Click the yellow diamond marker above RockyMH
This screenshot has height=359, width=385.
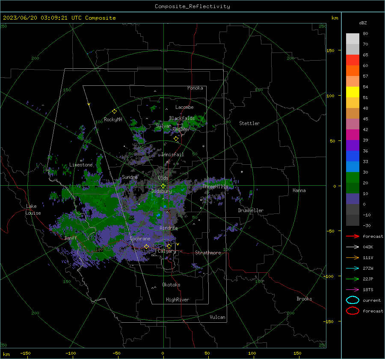point(114,111)
